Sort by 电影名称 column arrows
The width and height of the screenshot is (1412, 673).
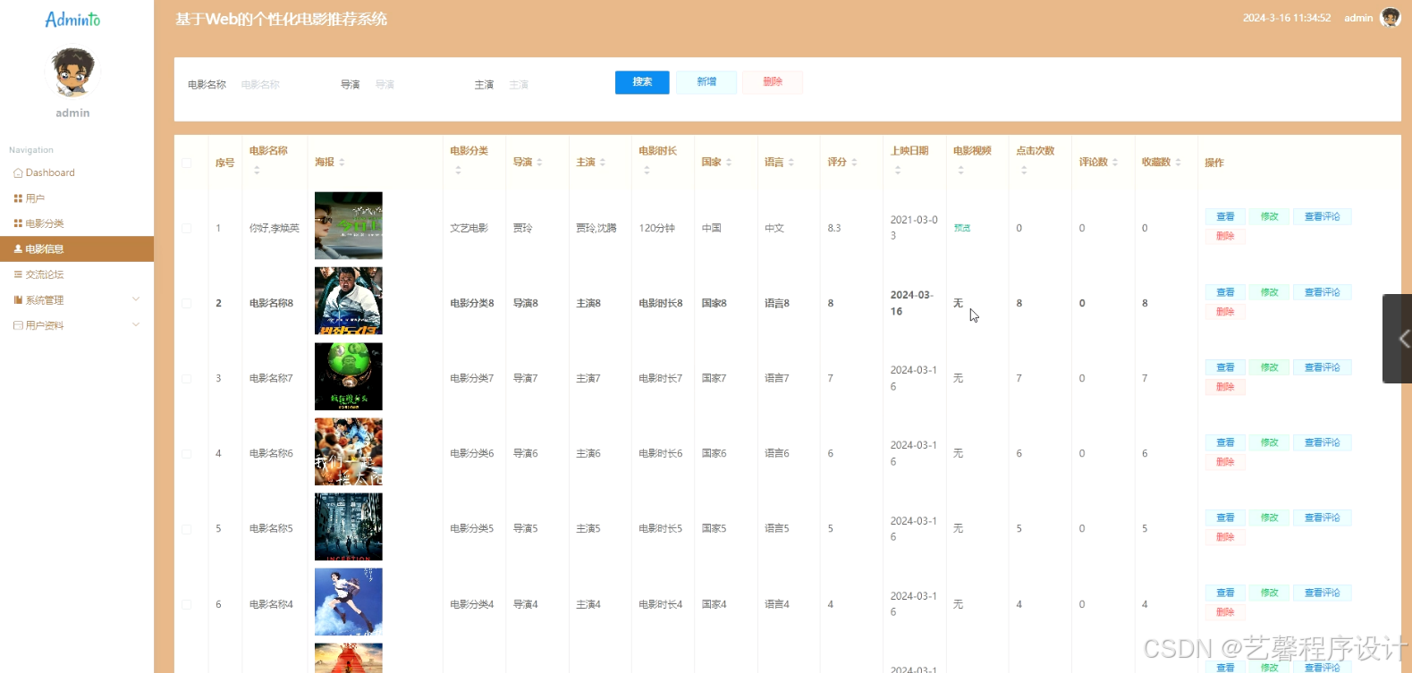tap(257, 170)
